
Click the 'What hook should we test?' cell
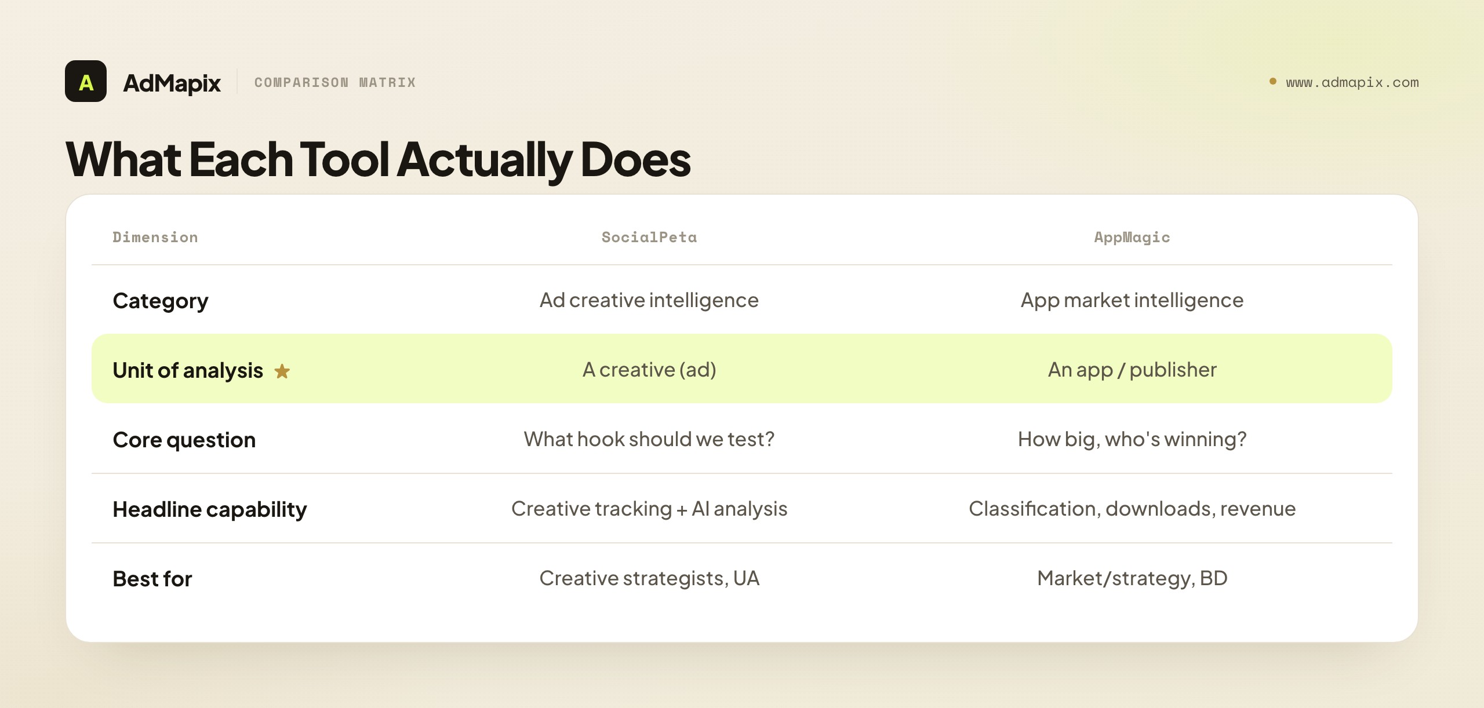click(x=649, y=439)
